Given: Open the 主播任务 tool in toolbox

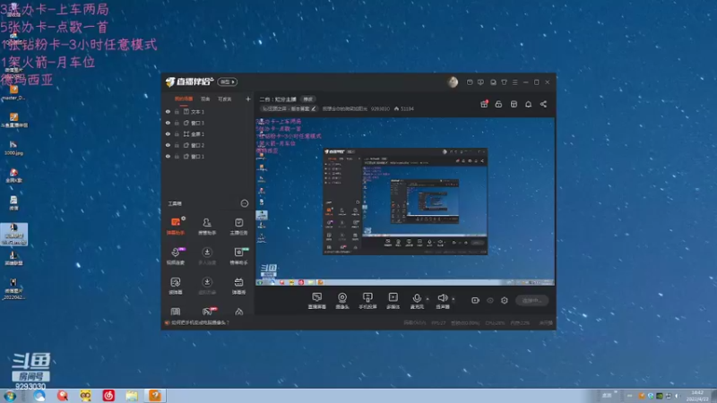Looking at the screenshot, I should 238,227.
